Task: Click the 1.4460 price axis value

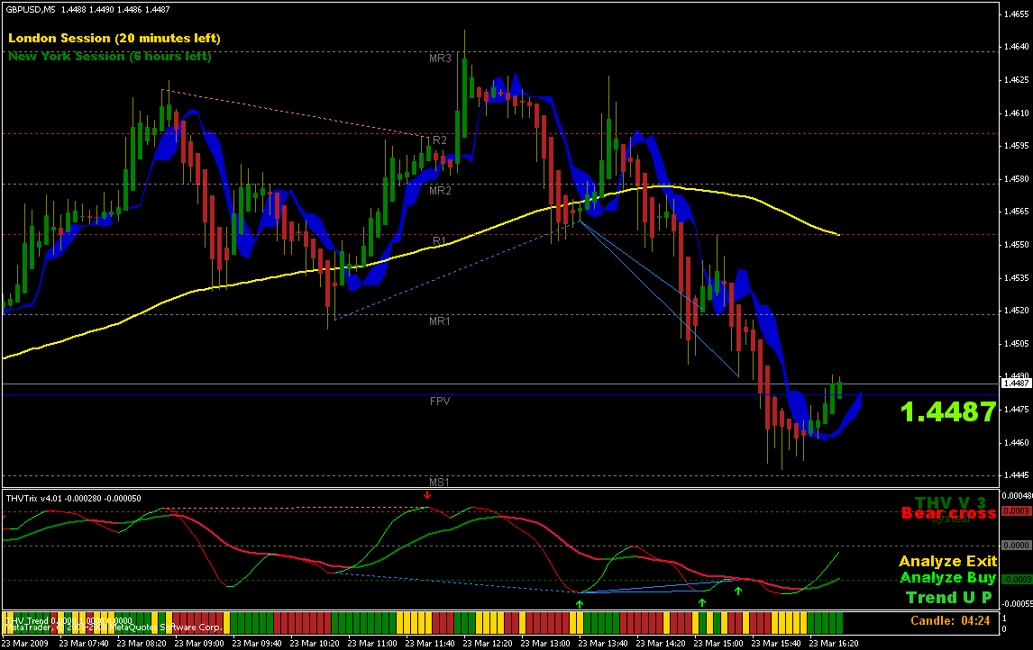Action: click(x=1017, y=443)
